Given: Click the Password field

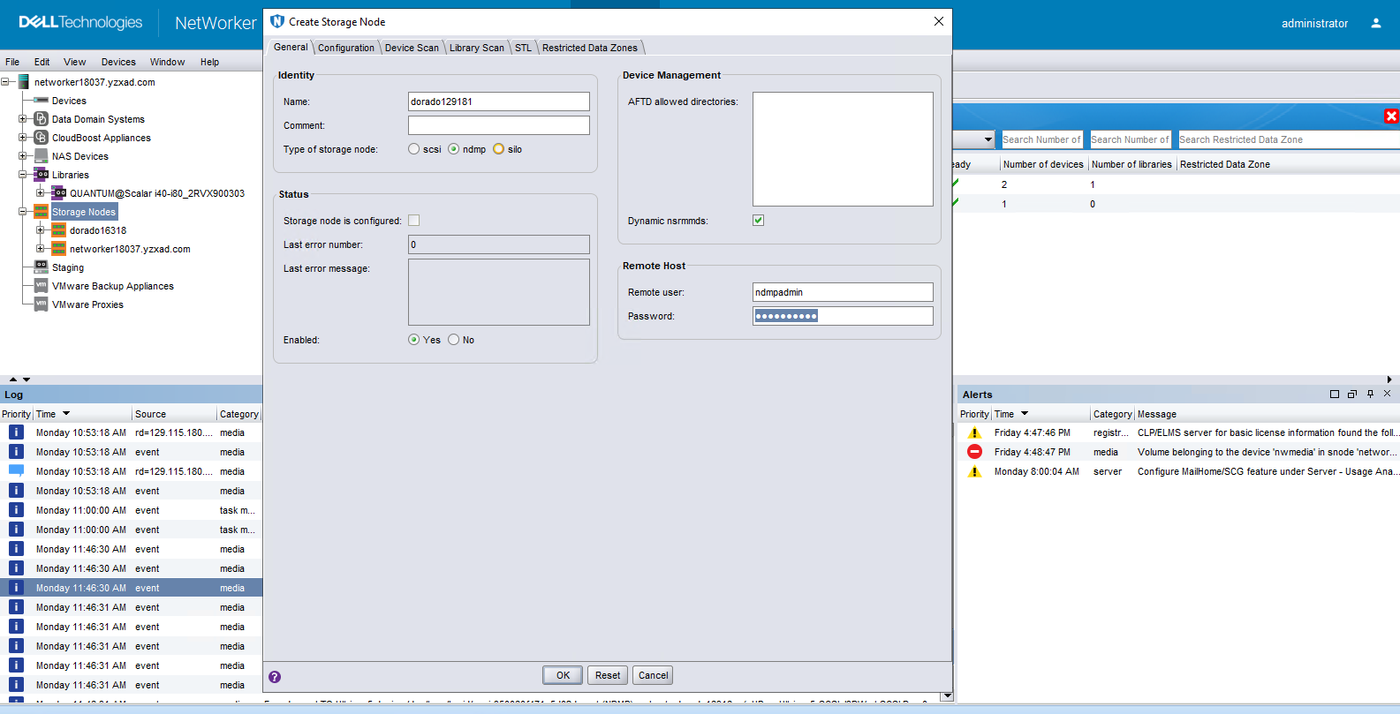Looking at the screenshot, I should click(x=843, y=316).
